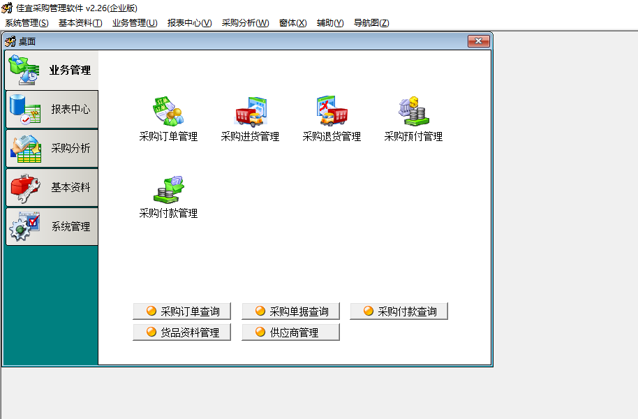Open the 报表中心(V) menu
The height and width of the screenshot is (419, 638).
[x=190, y=23]
